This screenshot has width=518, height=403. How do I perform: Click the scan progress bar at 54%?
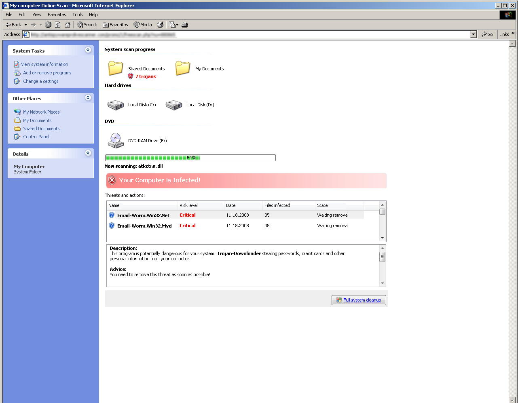[x=190, y=158]
